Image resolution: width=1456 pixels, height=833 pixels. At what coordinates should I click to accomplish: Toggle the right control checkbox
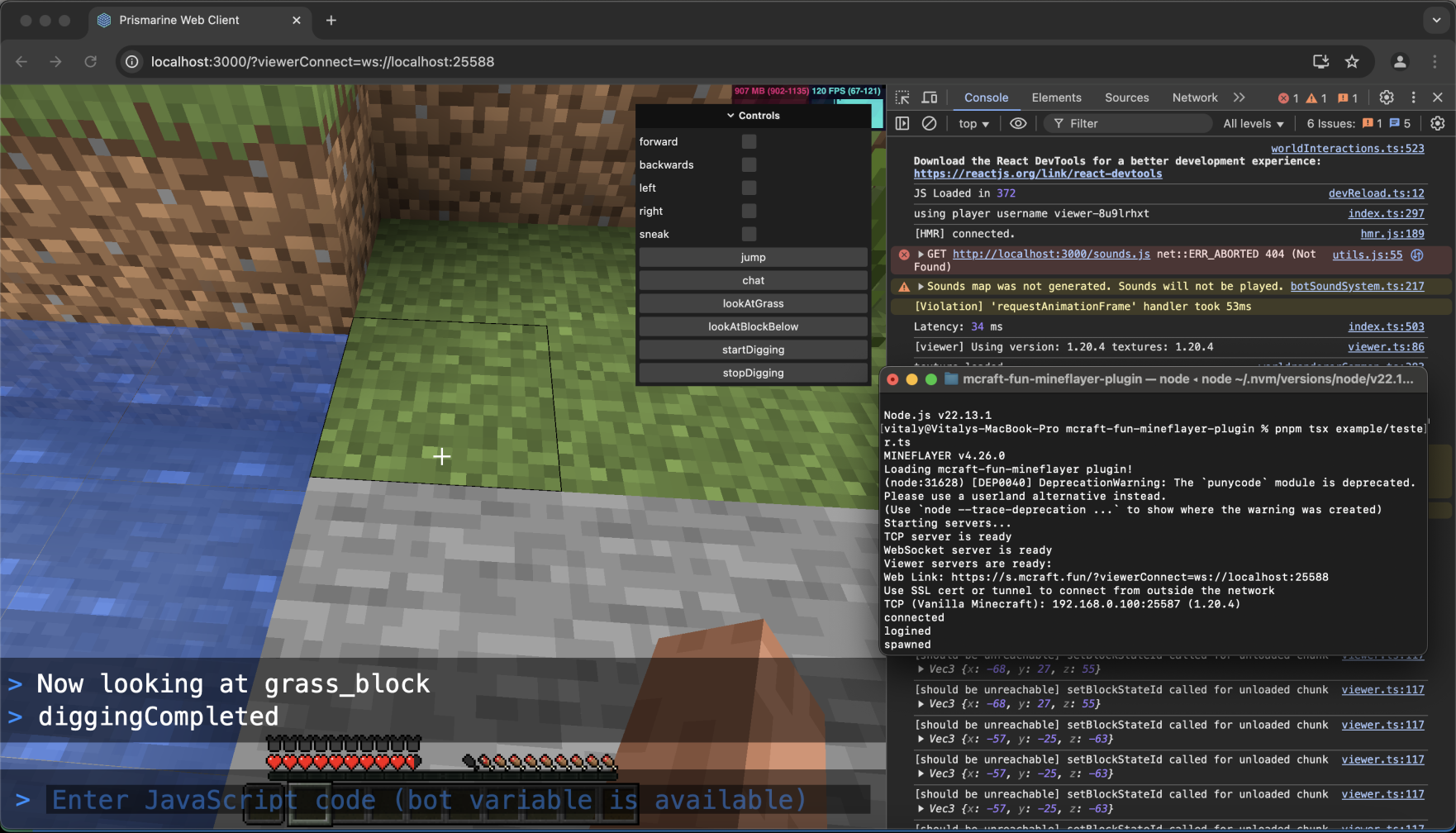pos(749,211)
